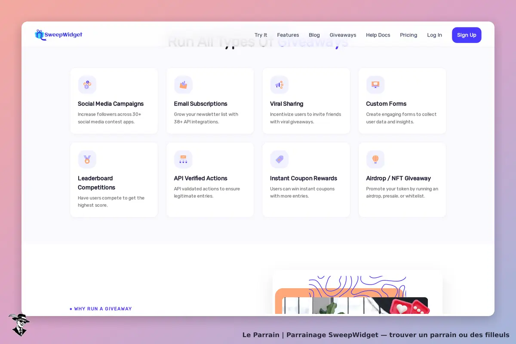Click 'Promote your token by running an' text
Screen dimensions: 516x344
point(402,189)
